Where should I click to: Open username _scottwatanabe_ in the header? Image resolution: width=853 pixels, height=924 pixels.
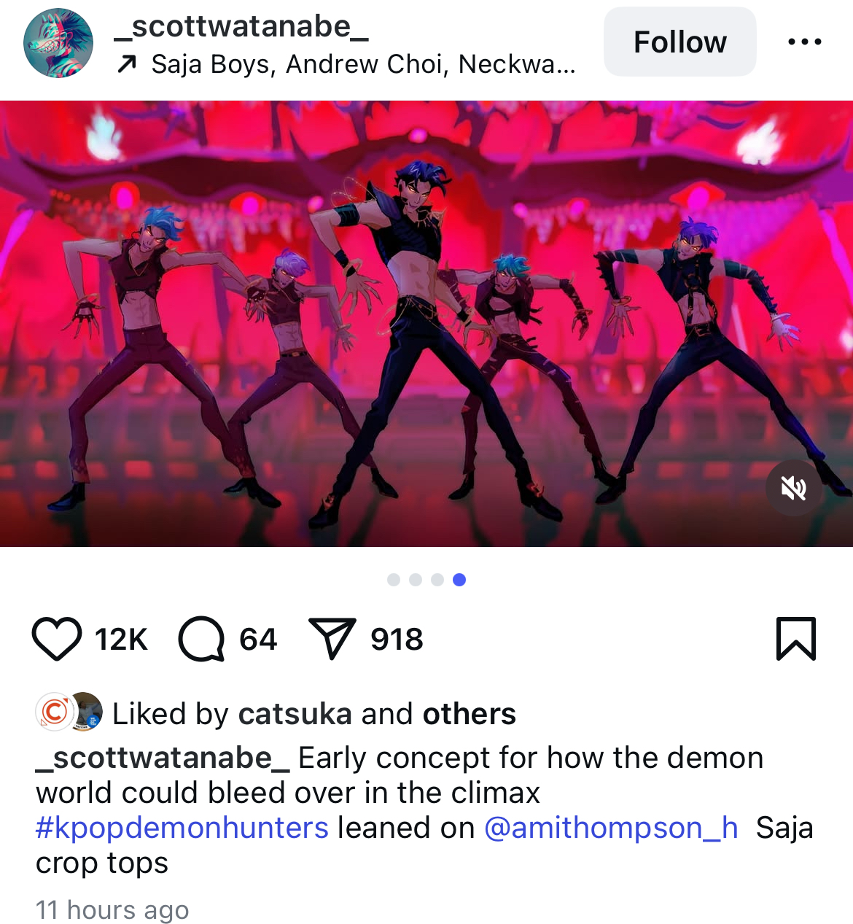[241, 27]
